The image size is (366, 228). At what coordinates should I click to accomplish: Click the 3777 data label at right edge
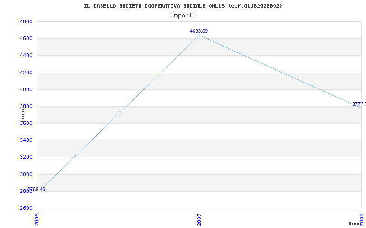359,104
